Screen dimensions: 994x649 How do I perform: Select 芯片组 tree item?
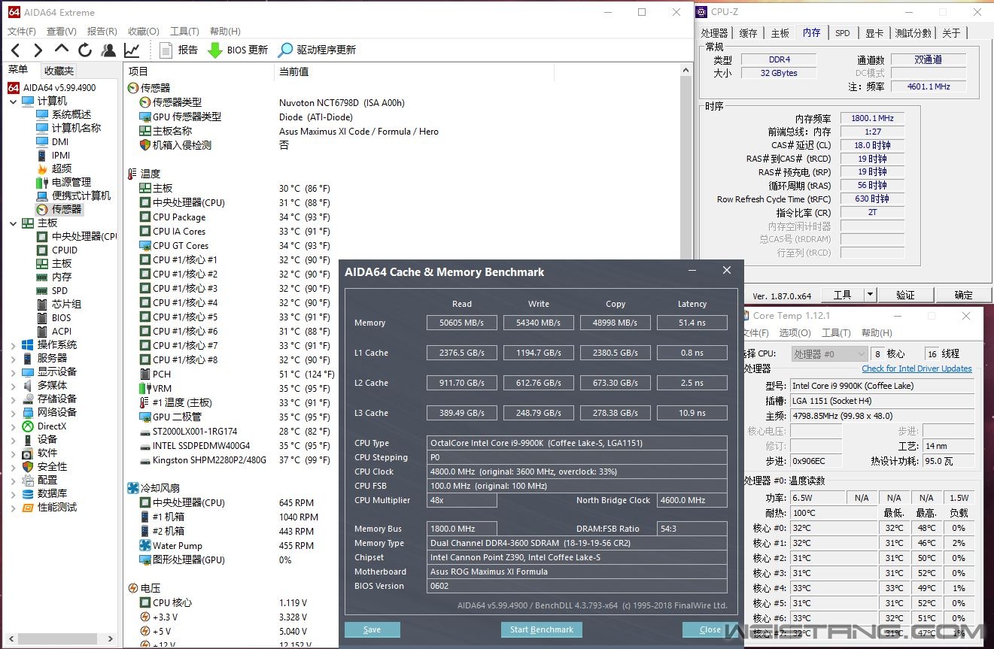66,304
